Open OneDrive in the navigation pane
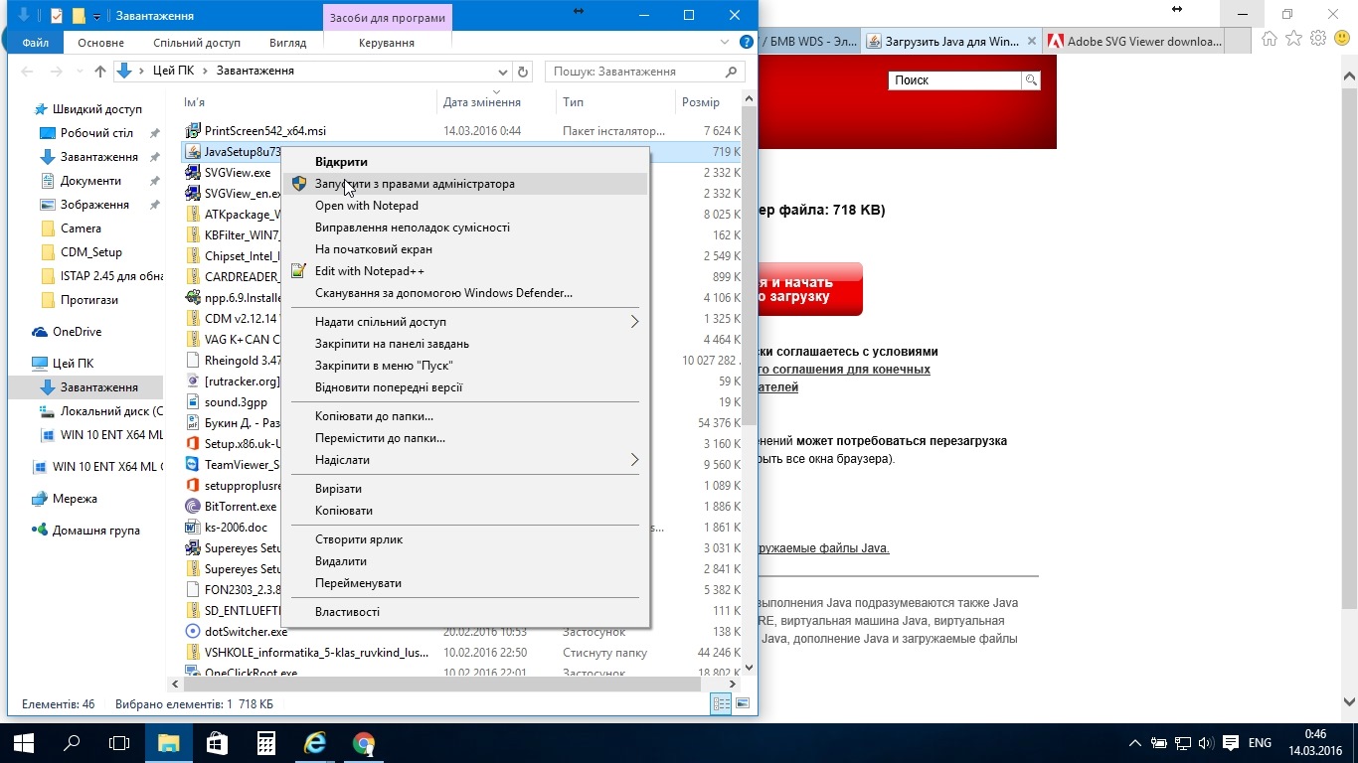The height and width of the screenshot is (763, 1358). [x=77, y=332]
